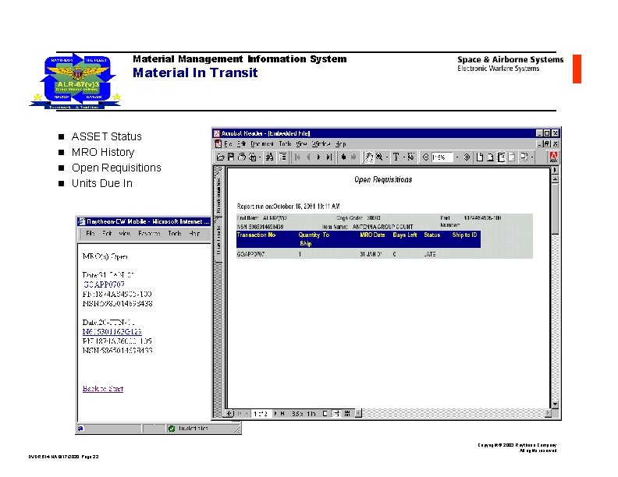
Task: Open the zoom percentage dropdown arrow
Action: 457,157
